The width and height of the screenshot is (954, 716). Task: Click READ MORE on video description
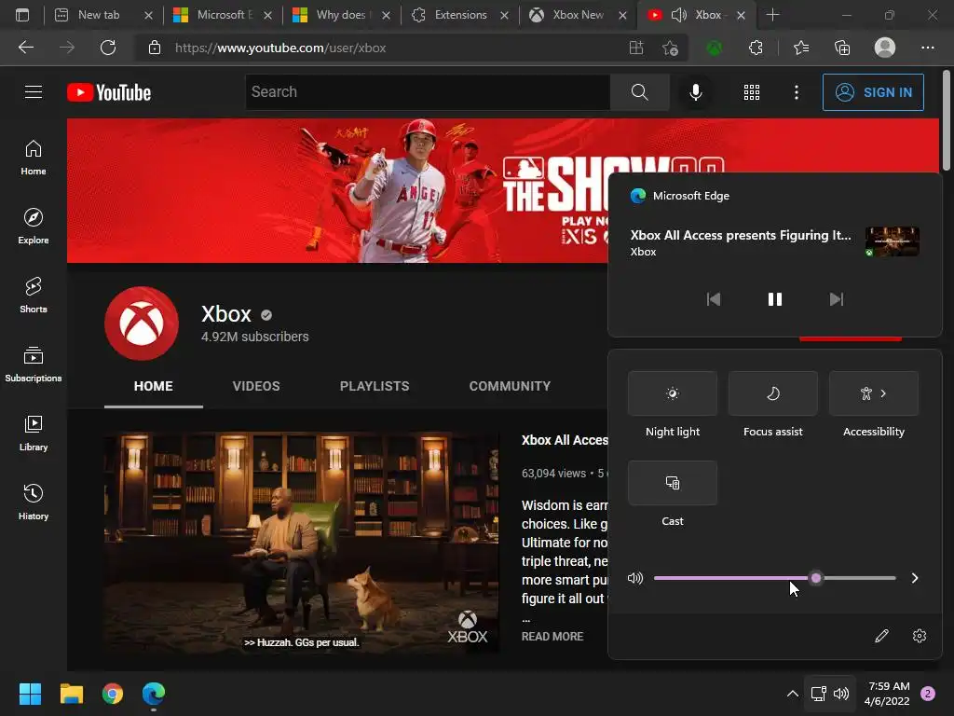point(552,636)
